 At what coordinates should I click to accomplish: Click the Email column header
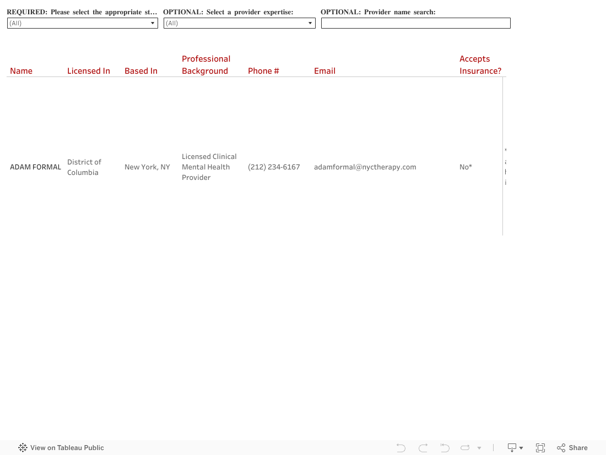[324, 71]
